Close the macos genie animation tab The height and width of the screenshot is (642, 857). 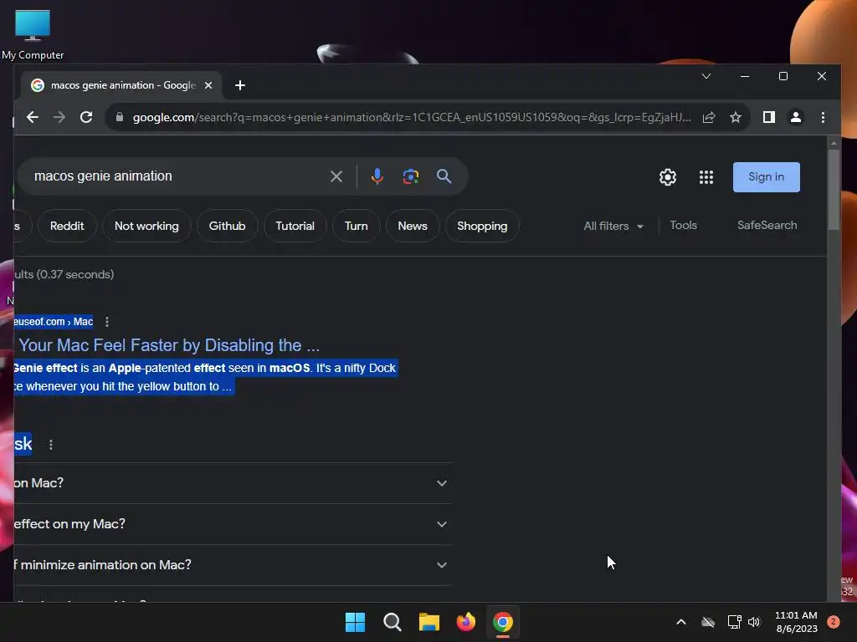pos(208,86)
